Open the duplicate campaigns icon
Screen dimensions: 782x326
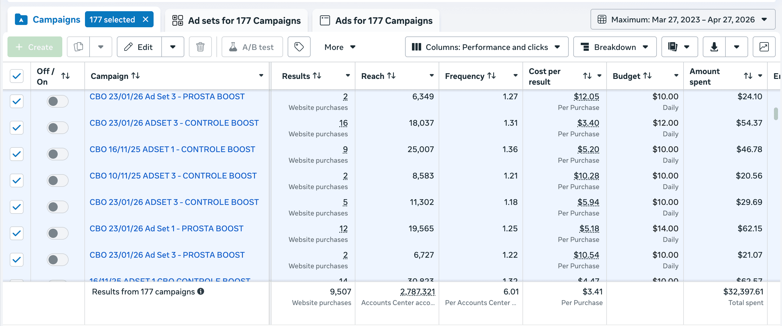point(79,47)
